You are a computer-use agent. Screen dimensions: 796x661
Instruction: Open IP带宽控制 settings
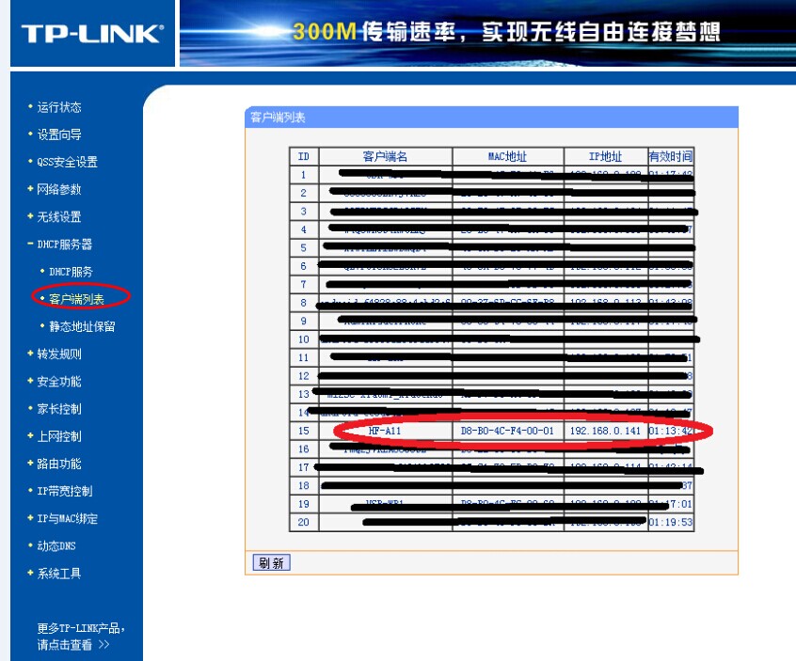click(x=64, y=491)
